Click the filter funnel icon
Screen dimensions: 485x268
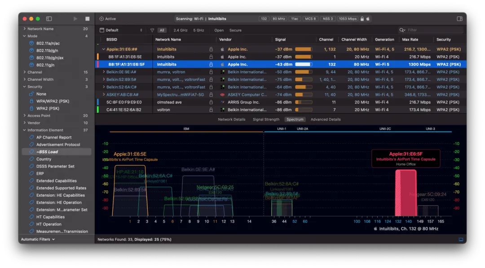(152, 30)
